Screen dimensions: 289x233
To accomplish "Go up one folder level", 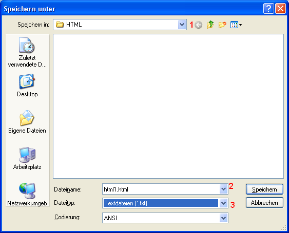I will coord(210,25).
